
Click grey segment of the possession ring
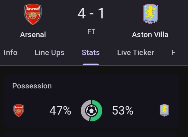point(83,111)
